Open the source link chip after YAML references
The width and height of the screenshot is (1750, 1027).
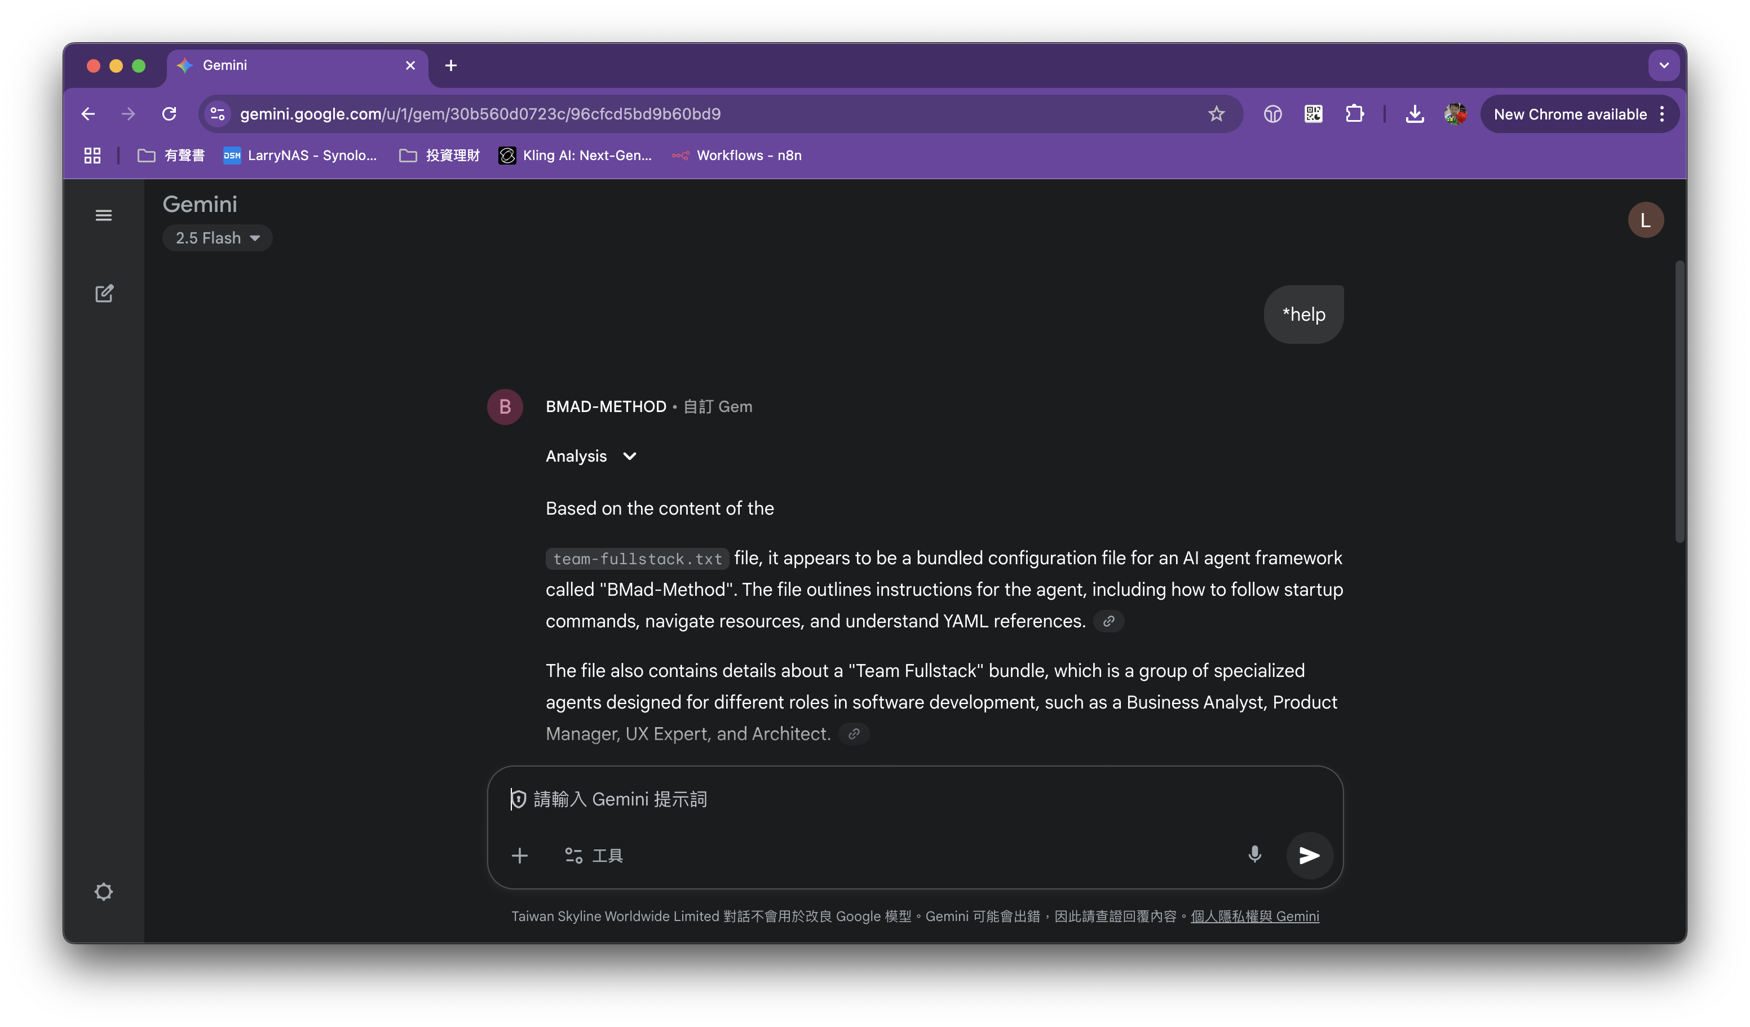(1108, 621)
